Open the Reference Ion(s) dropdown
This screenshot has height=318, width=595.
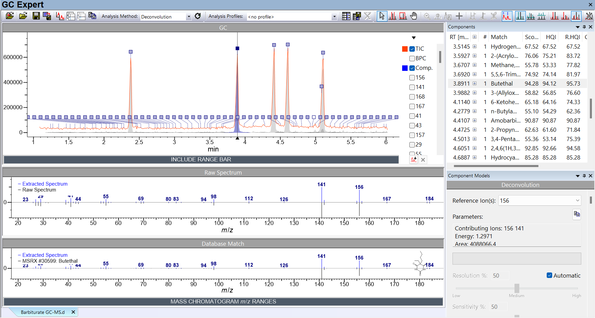(578, 201)
